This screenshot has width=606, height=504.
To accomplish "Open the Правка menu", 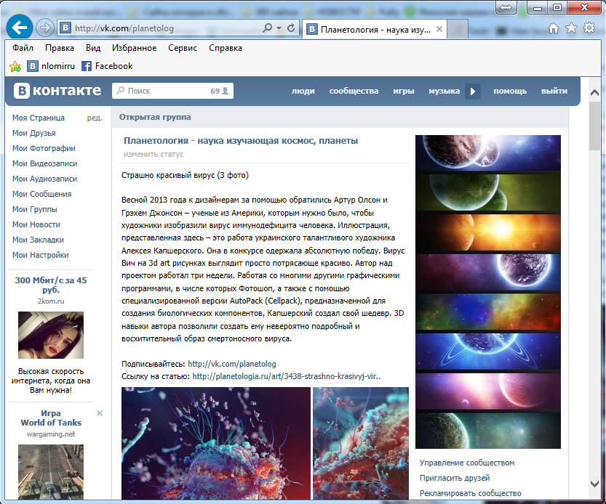I will tap(60, 48).
